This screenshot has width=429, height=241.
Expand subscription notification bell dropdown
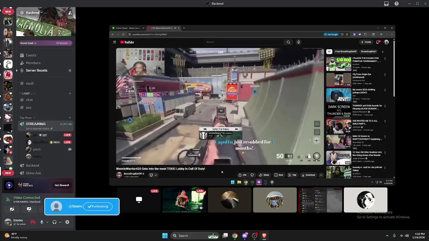[153, 175]
